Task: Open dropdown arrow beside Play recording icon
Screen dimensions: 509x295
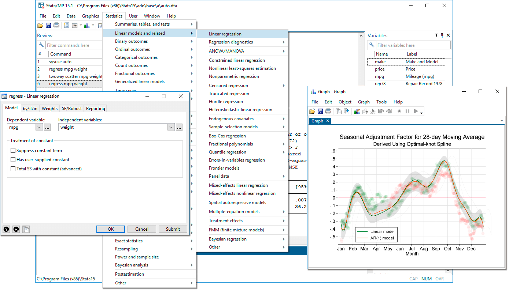Action: click(421, 113)
